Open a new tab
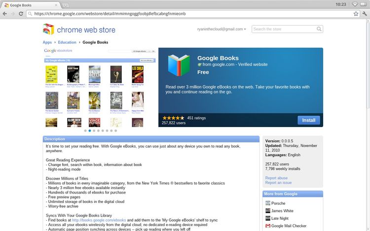This screenshot has height=231, width=370. tap(66, 4)
